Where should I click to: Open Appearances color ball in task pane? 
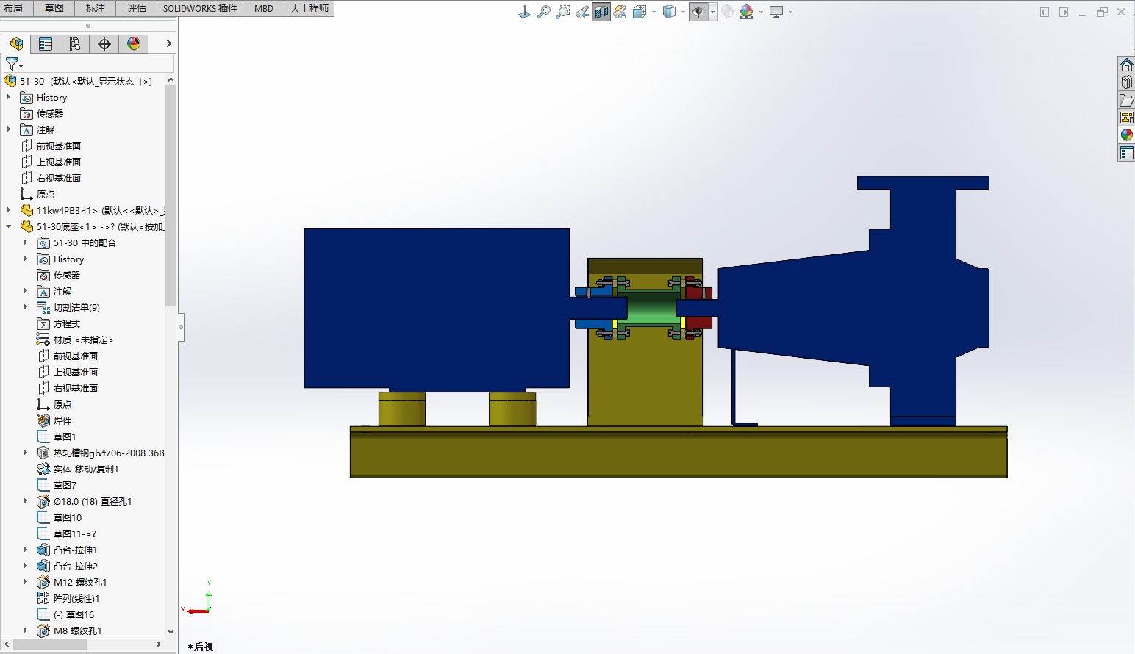coord(1126,135)
